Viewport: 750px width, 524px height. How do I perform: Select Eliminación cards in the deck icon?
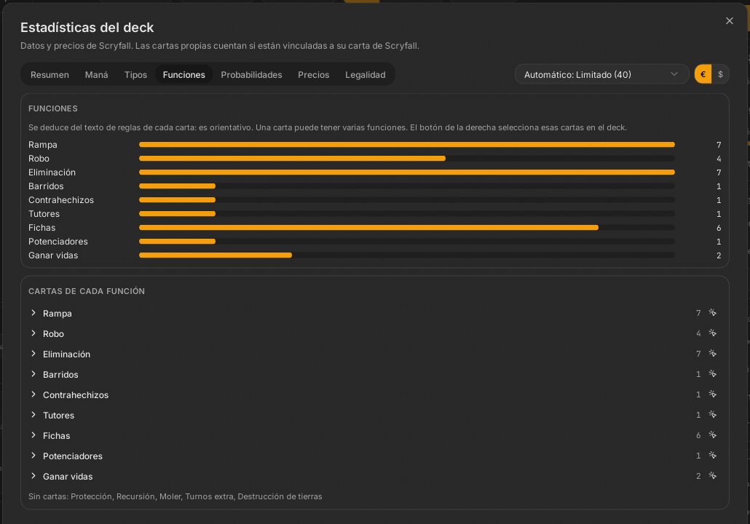(x=712, y=353)
